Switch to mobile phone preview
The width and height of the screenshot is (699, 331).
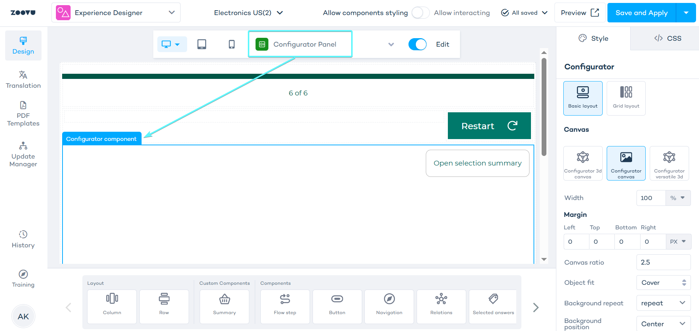(x=231, y=44)
